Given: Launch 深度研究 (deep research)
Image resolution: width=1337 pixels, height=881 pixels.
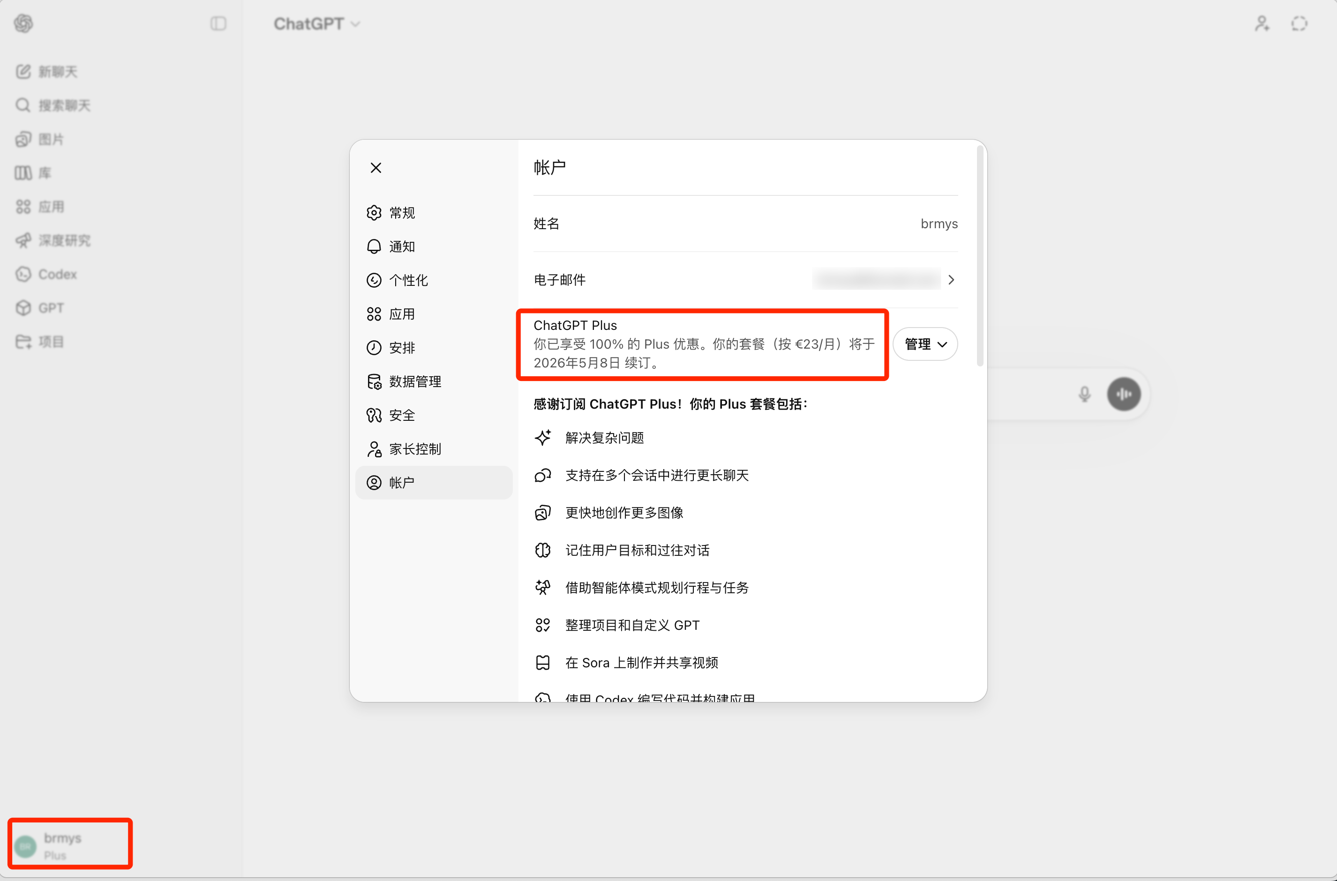Looking at the screenshot, I should tap(63, 240).
